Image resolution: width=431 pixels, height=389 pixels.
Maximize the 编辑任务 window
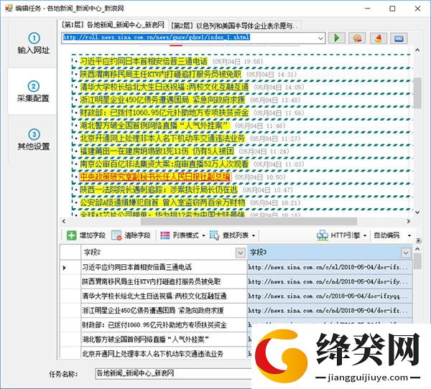(392, 9)
